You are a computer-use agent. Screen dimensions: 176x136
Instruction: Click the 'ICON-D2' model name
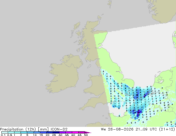59,129
